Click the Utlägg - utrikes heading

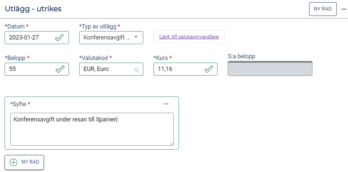33,9
